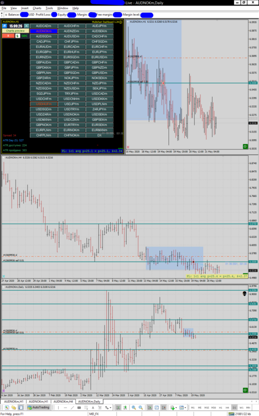This screenshot has width=259, height=416.
Task: Select the USDJPYm pair button
Action: click(71, 104)
